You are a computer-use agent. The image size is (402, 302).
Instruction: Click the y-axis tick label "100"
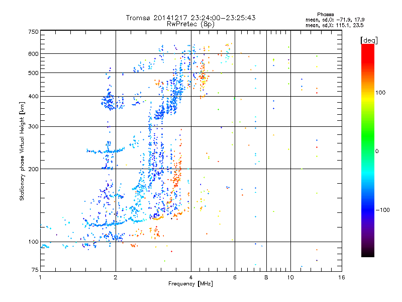(34, 242)
